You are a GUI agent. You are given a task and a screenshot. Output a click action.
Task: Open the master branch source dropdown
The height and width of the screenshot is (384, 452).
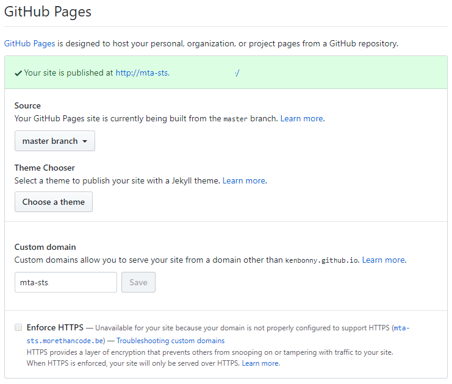55,141
